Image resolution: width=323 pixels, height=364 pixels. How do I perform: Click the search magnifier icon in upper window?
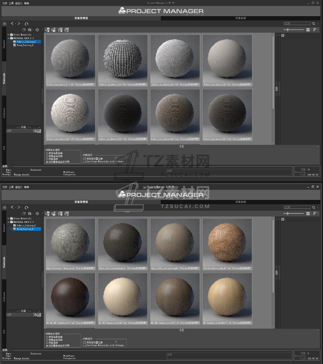click(x=313, y=24)
